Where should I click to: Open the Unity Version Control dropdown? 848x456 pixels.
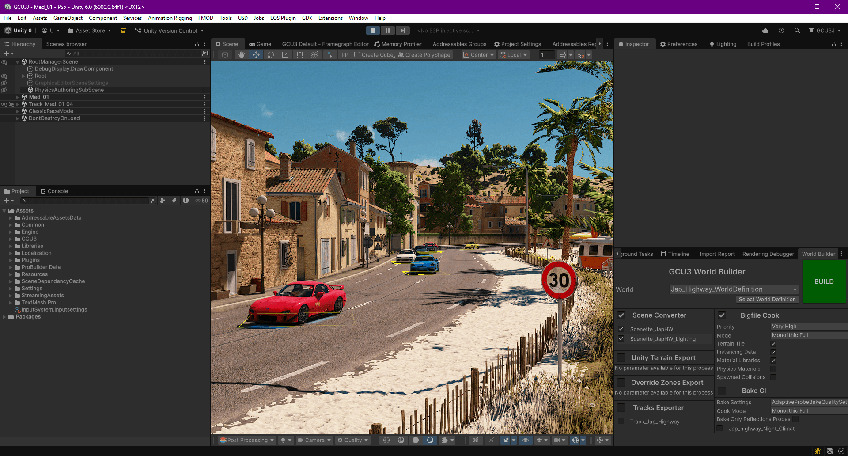coord(170,30)
